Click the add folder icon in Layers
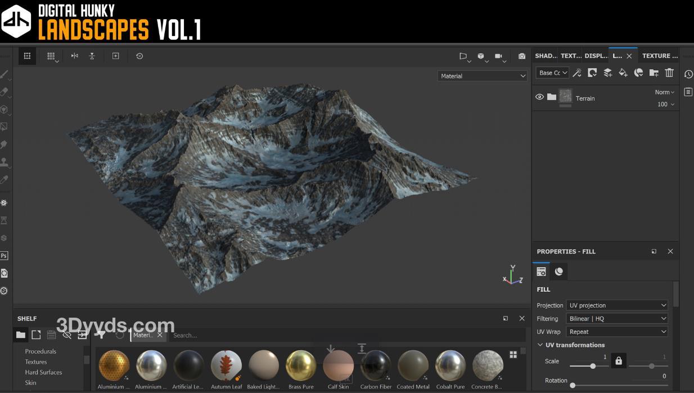Viewport: 694px width, 393px height. (x=654, y=73)
